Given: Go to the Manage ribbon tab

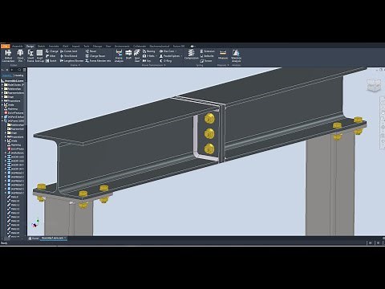Looking at the screenshot, I should tap(97, 47).
